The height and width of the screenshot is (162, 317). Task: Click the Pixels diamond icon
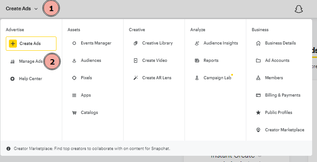(74, 78)
